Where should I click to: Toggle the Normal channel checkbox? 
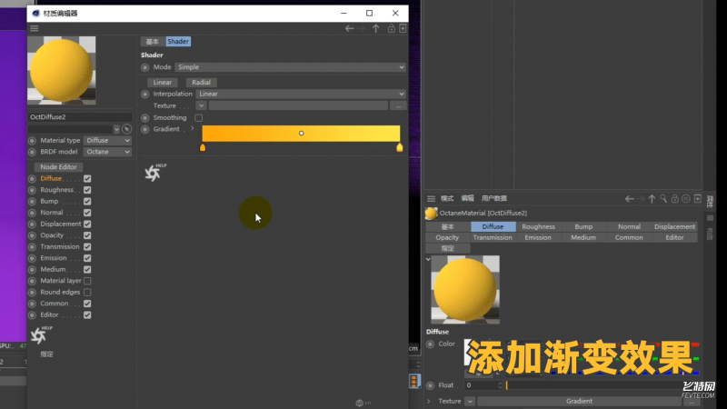point(87,213)
